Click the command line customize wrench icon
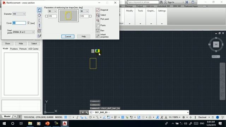 [87, 112]
